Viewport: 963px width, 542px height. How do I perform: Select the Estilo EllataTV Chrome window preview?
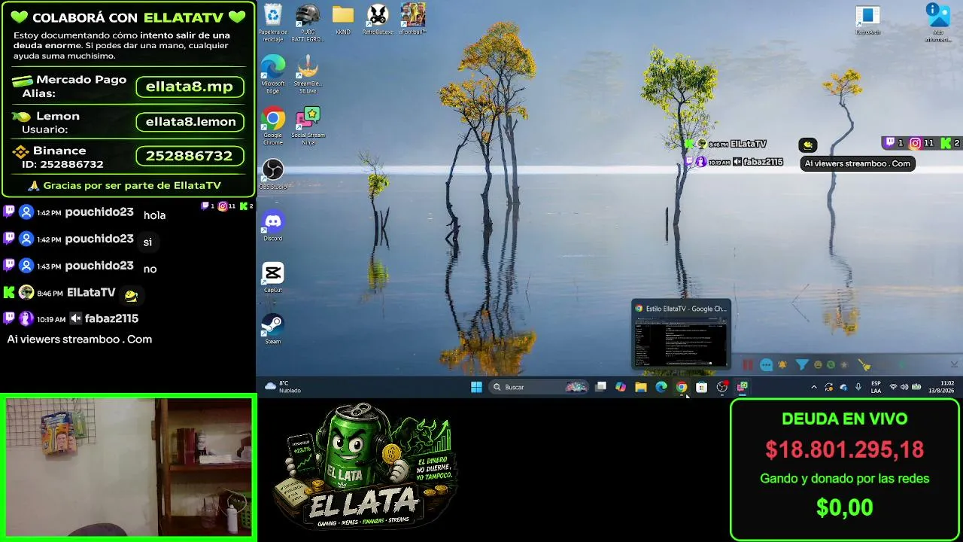[x=681, y=334]
